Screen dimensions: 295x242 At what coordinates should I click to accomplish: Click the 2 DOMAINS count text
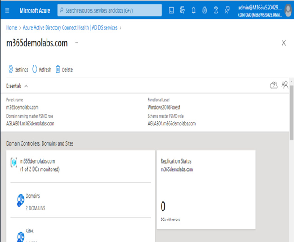[x=35, y=208]
